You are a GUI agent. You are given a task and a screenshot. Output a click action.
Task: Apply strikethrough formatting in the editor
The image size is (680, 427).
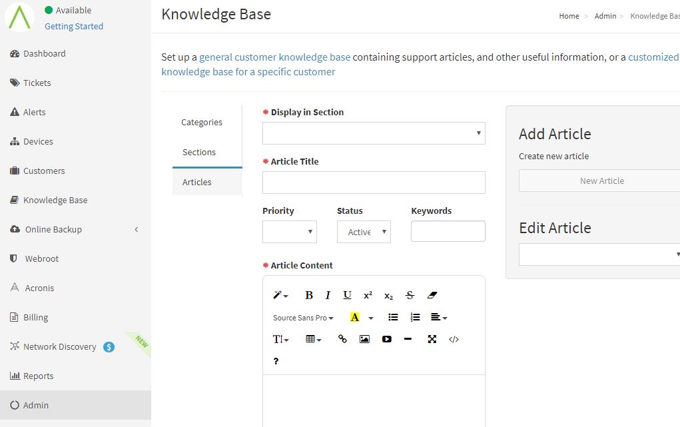[x=410, y=294]
